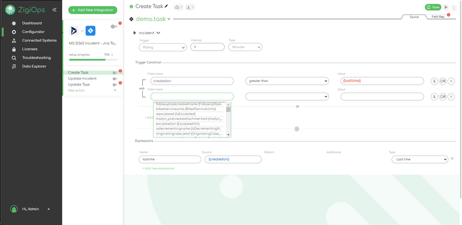Remove the createdon condition with X
The image size is (462, 225).
coord(451,81)
